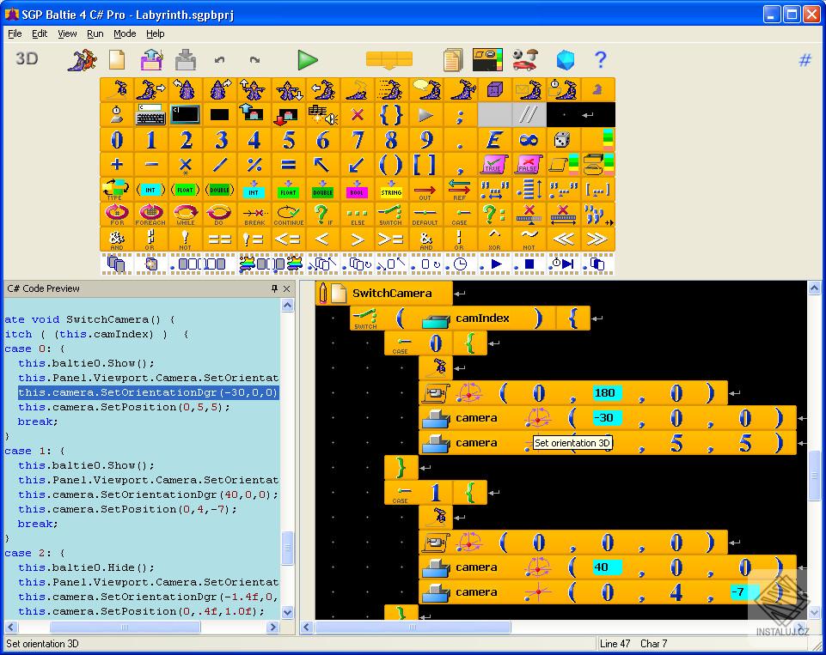The height and width of the screenshot is (655, 826).
Task: Click the blue 3D cube icon
Action: coord(566,59)
